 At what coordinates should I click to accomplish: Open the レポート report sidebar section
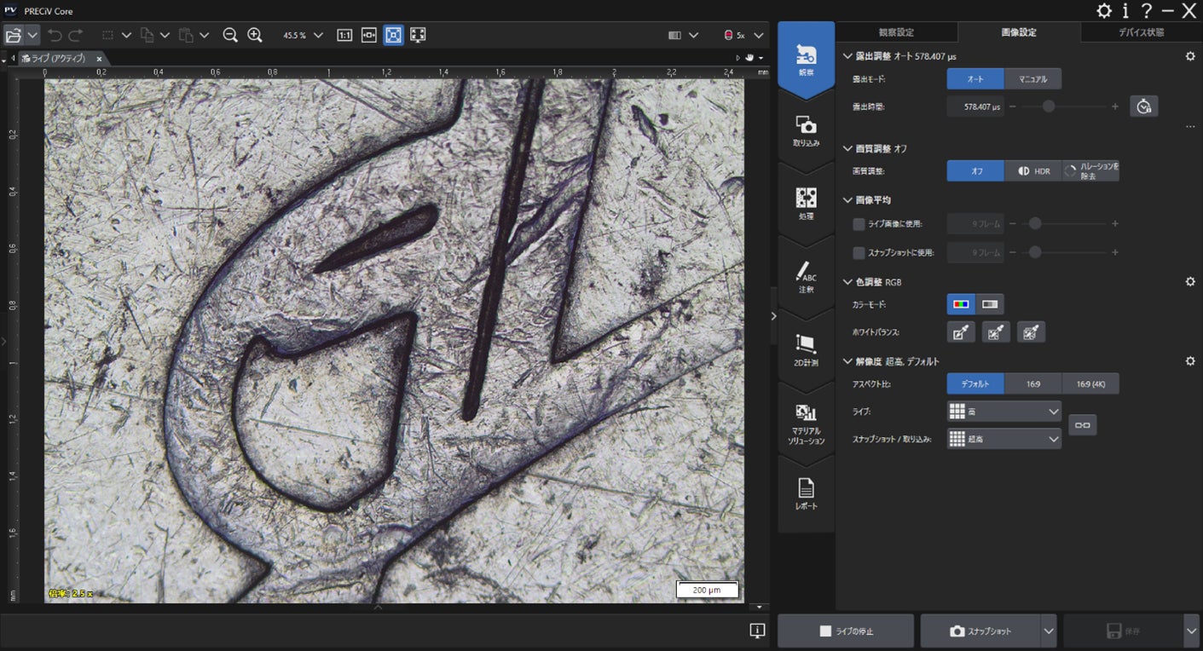tap(806, 495)
